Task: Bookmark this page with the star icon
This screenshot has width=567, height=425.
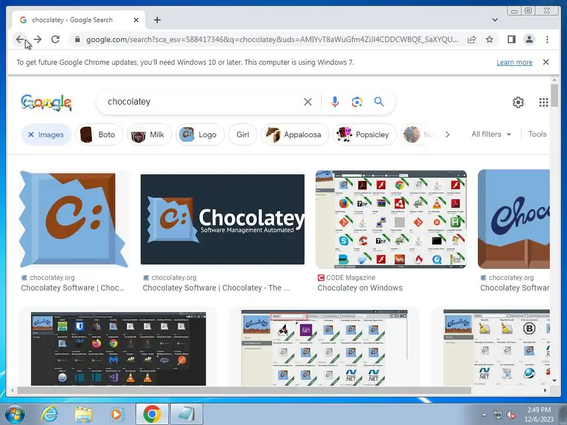Action: tap(489, 39)
